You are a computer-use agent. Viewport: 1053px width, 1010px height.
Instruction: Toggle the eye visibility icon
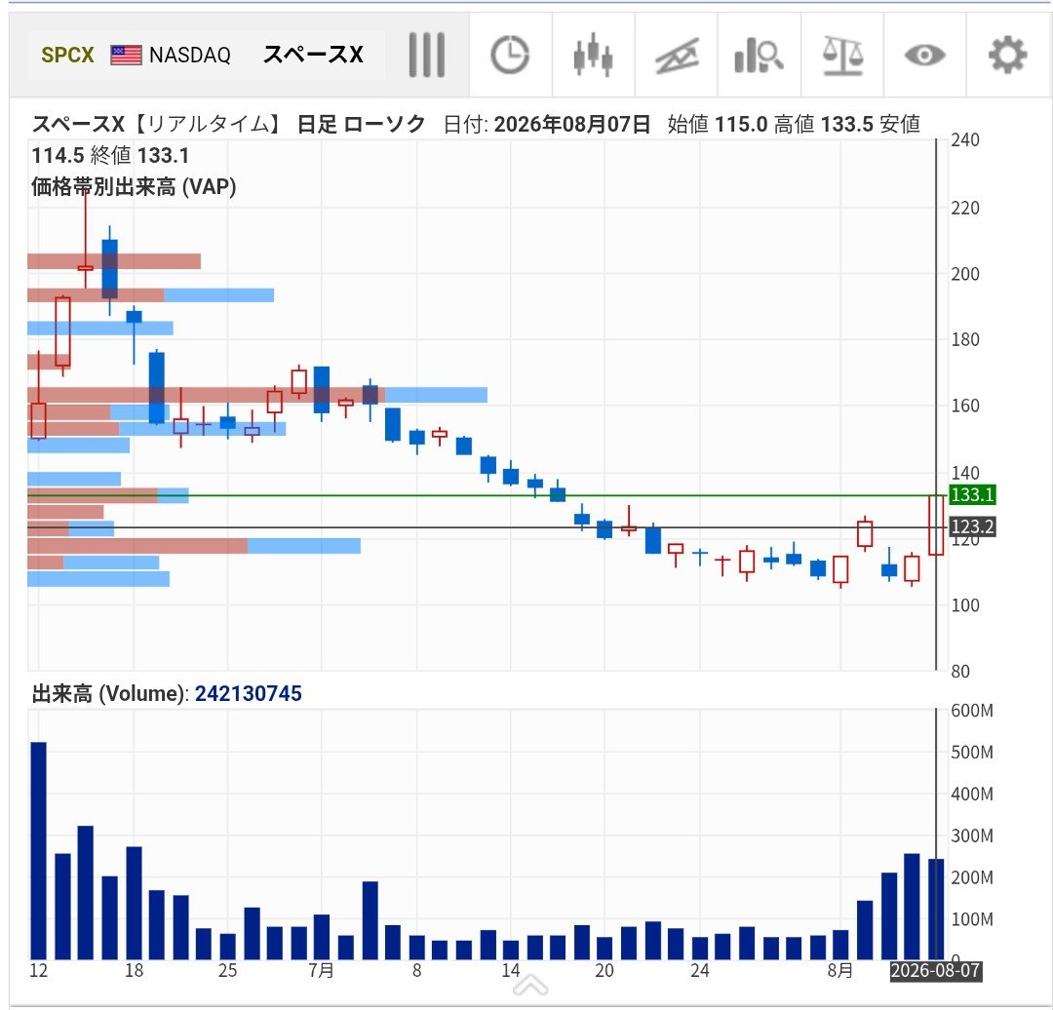(924, 55)
